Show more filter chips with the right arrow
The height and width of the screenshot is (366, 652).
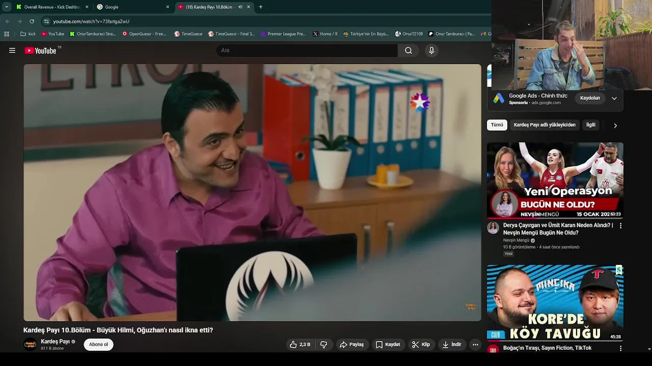click(615, 126)
